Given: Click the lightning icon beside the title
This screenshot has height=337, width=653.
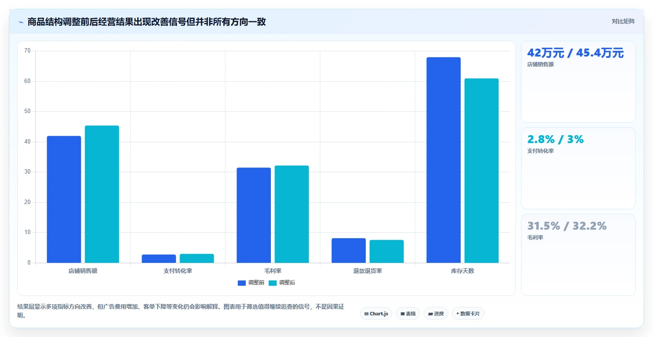Looking at the screenshot, I should pos(21,22).
